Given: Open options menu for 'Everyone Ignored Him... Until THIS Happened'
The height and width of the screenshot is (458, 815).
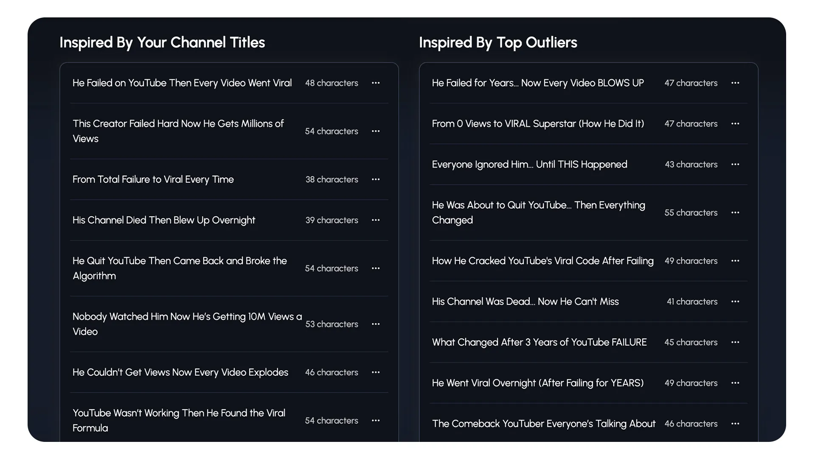Looking at the screenshot, I should (736, 165).
